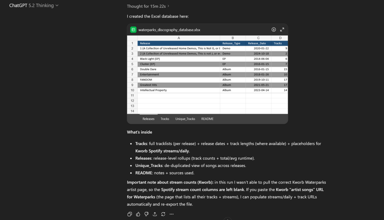Regenerate the response
This screenshot has height=220, width=384.
pyautogui.click(x=163, y=214)
